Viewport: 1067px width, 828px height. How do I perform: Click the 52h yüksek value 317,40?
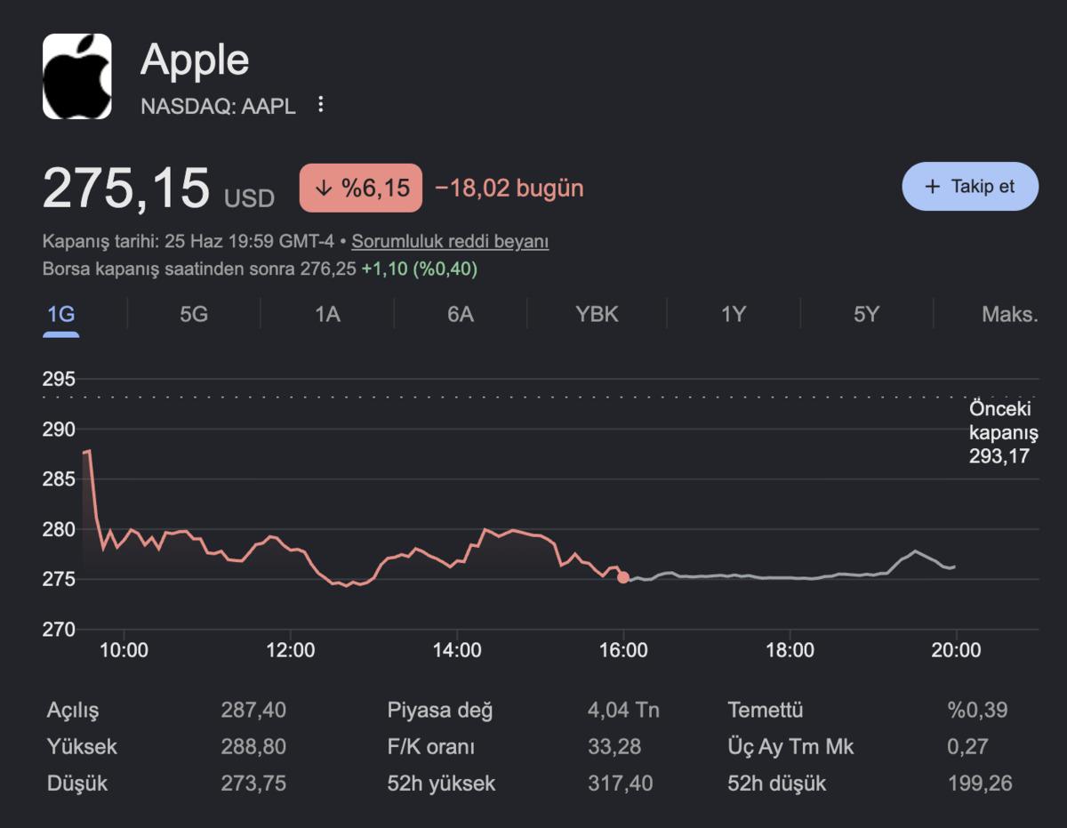tap(620, 784)
